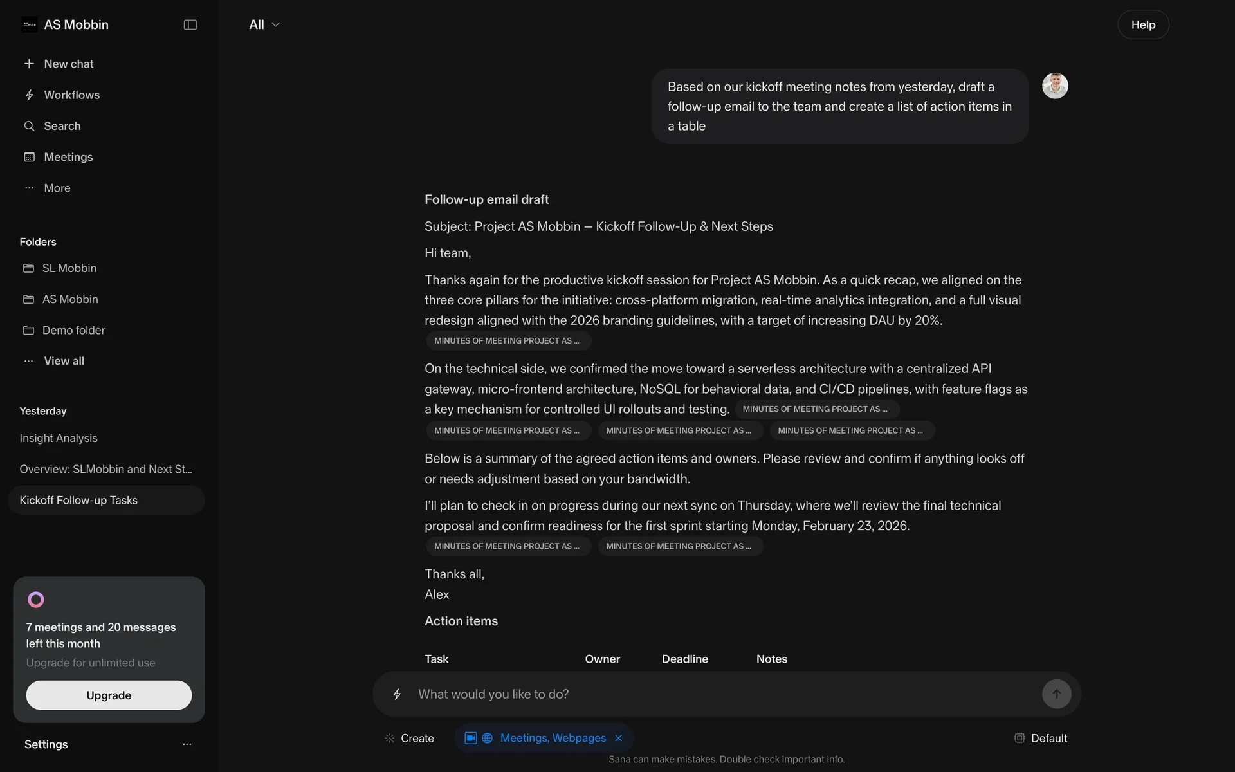This screenshot has width=1235, height=772.
Task: Click the send arrow button
Action: tap(1056, 694)
